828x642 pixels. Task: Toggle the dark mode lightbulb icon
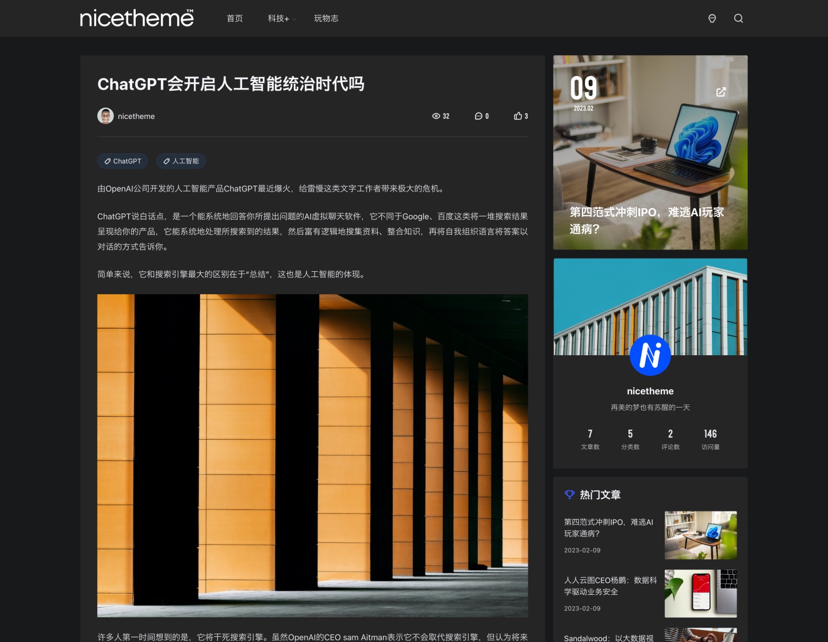712,18
